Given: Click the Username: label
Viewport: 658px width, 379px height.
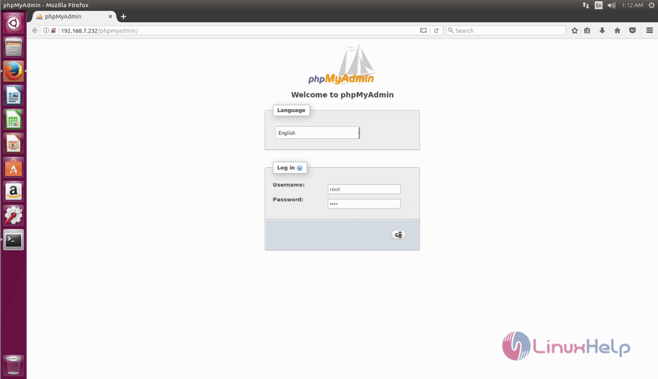Looking at the screenshot, I should [x=289, y=185].
